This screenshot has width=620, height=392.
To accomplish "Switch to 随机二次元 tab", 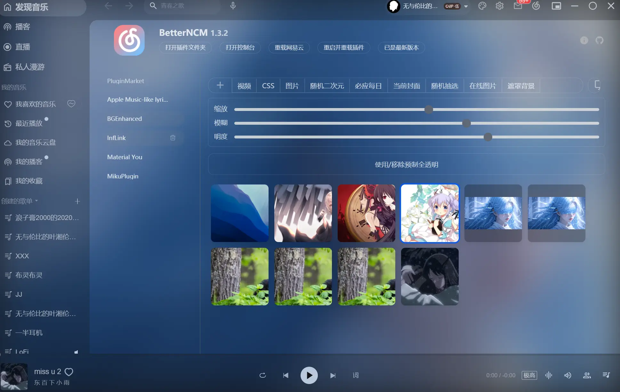I will [x=327, y=86].
